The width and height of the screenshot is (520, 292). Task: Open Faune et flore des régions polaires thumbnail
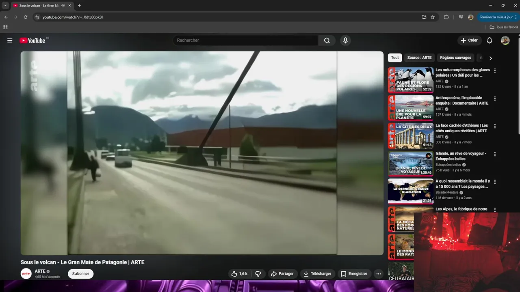(x=411, y=80)
